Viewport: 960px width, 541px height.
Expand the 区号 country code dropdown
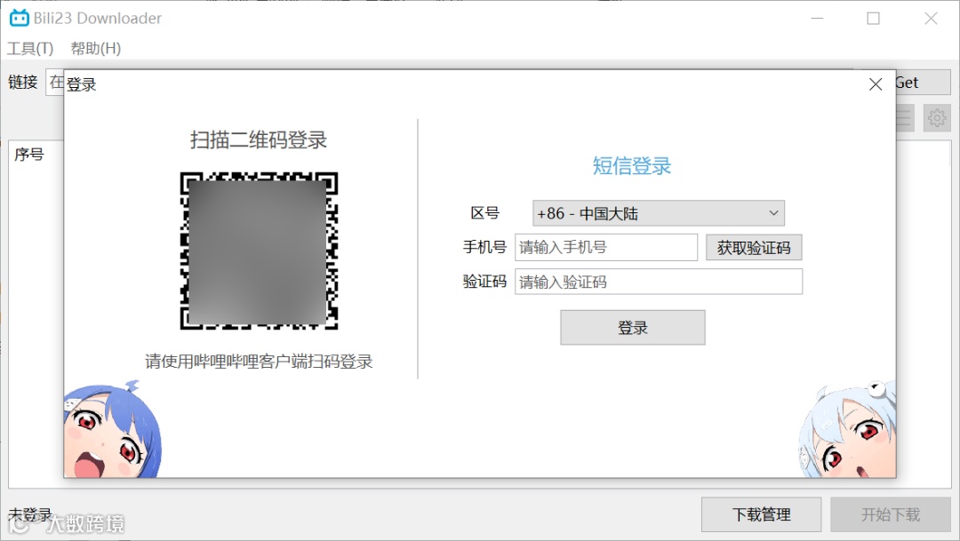tap(658, 213)
